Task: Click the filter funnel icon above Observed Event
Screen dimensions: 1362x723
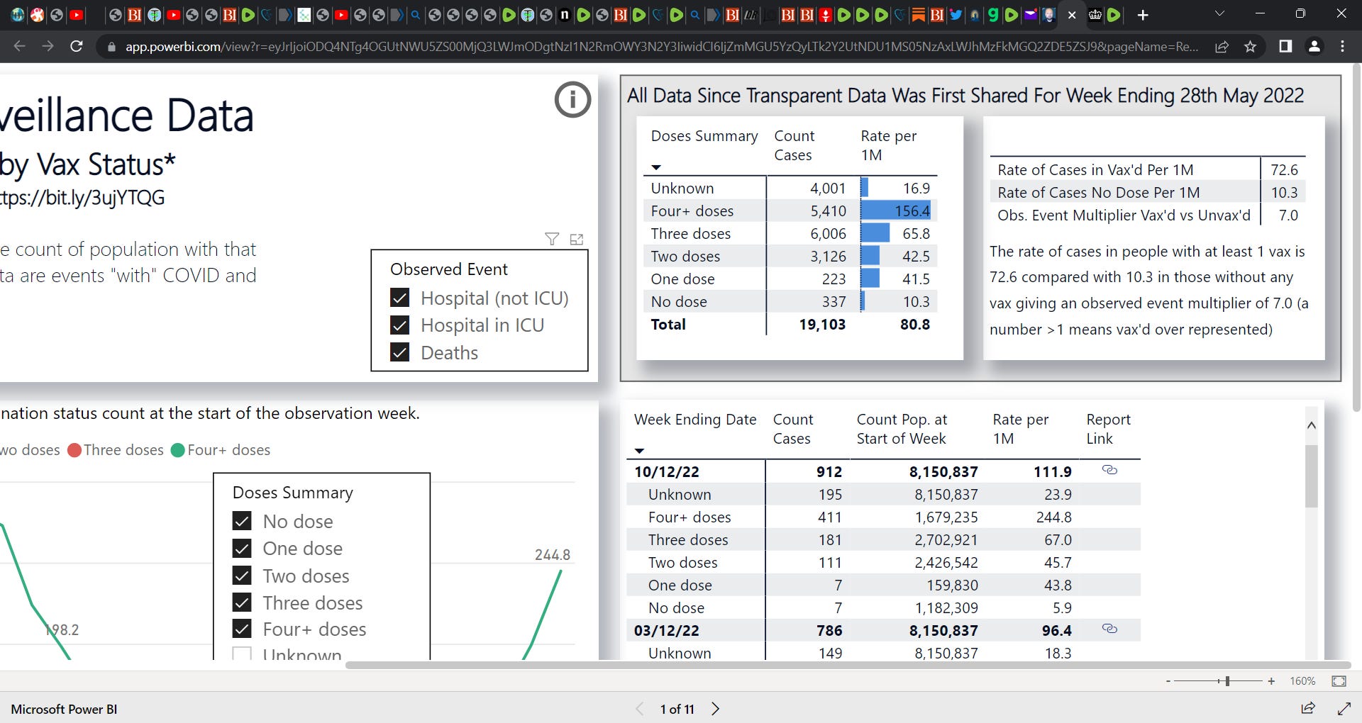Action: coord(552,240)
